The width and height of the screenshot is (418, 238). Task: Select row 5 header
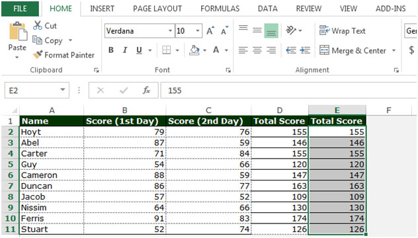(11, 164)
